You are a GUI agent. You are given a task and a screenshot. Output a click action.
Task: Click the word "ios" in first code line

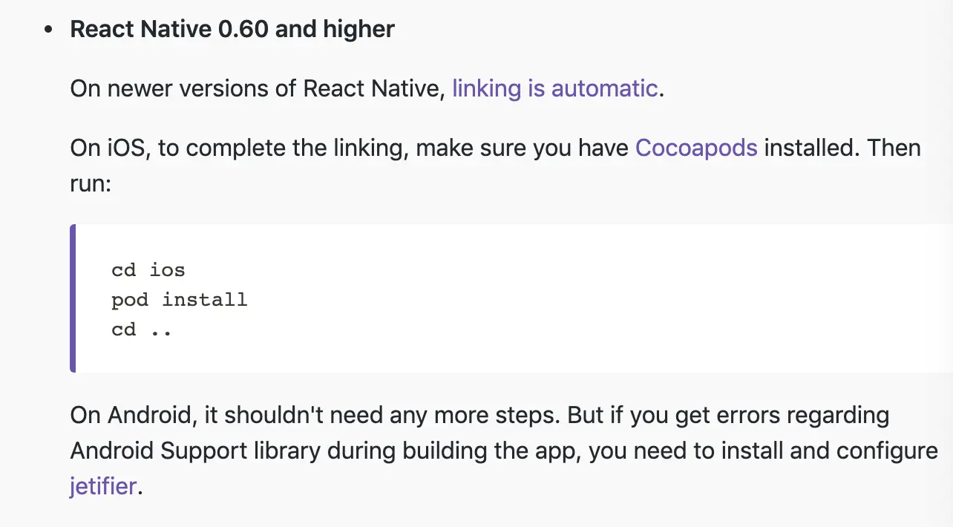[167, 269]
